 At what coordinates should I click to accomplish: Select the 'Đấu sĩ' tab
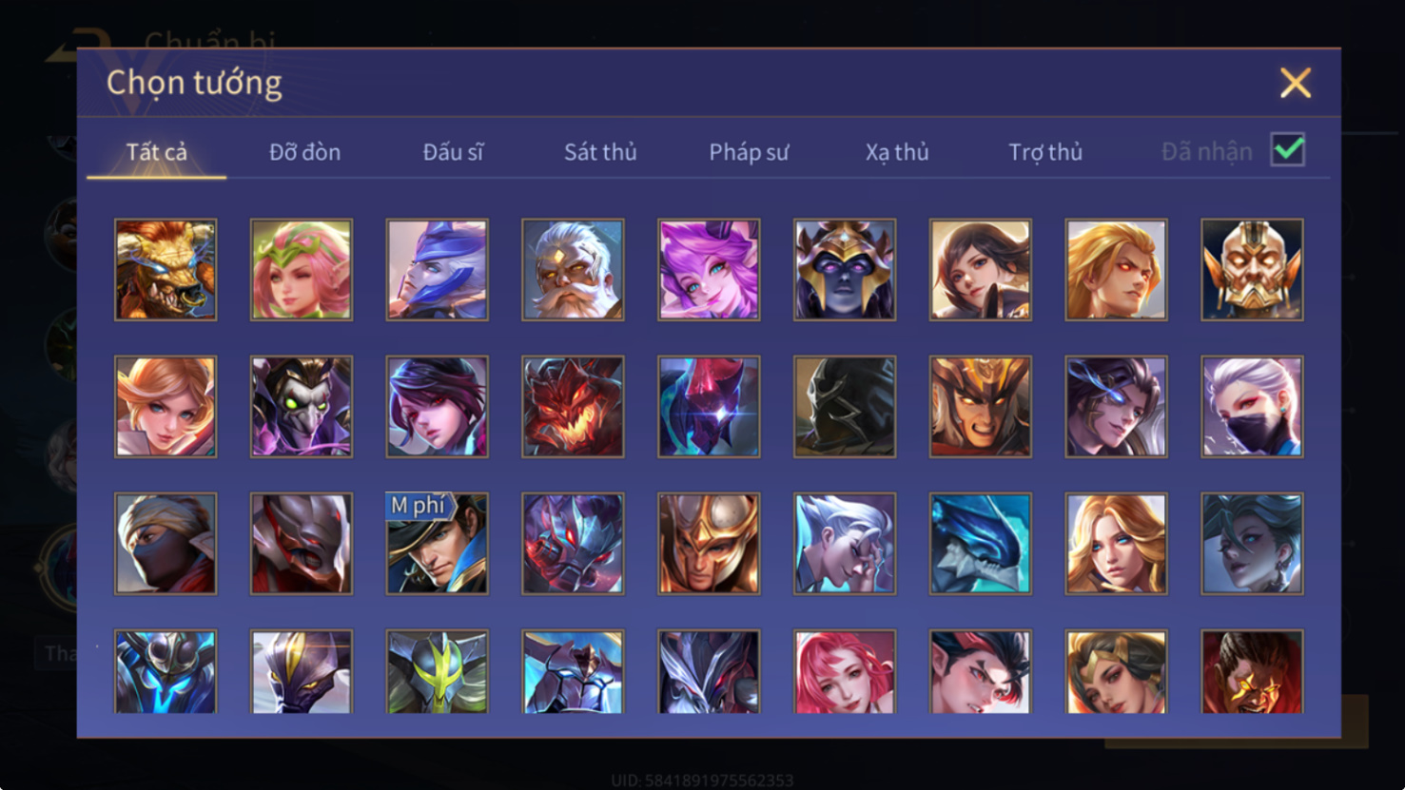tap(453, 152)
